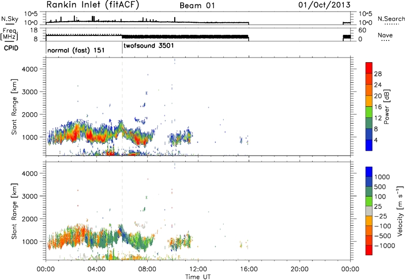Click the '16:00' time tick label
Viewport: 405px width, 280px height.
point(249,269)
